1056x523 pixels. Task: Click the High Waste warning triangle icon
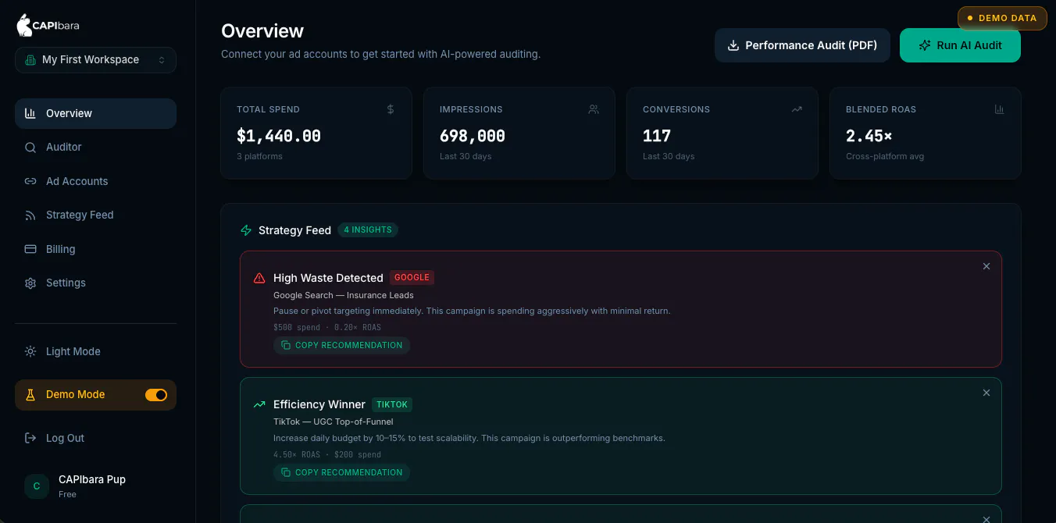tap(259, 278)
